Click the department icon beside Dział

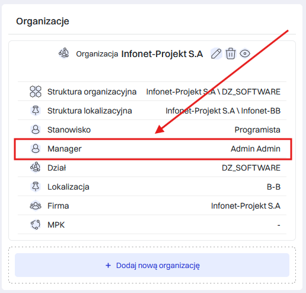tap(36, 167)
